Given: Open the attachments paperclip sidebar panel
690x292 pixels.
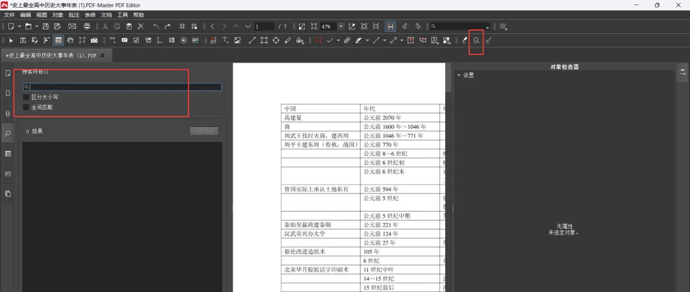Looking at the screenshot, I should (x=8, y=113).
